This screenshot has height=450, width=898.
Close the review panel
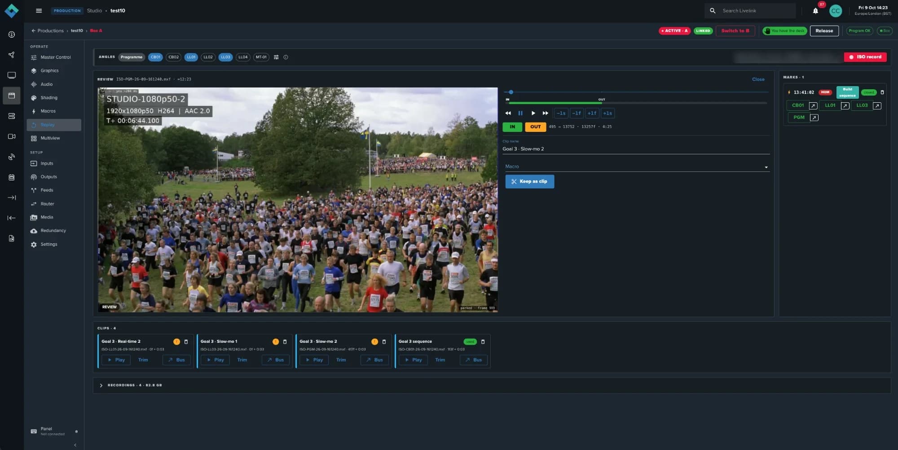pyautogui.click(x=758, y=79)
